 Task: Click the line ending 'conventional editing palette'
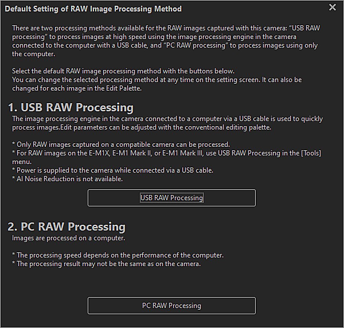141,127
